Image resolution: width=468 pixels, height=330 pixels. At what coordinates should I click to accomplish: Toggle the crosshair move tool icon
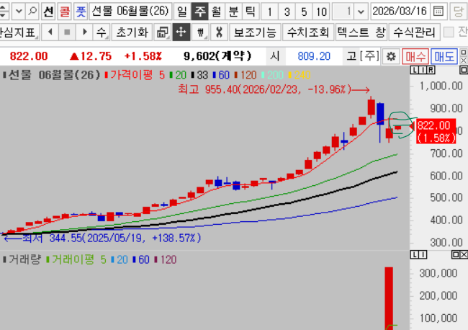point(181,32)
